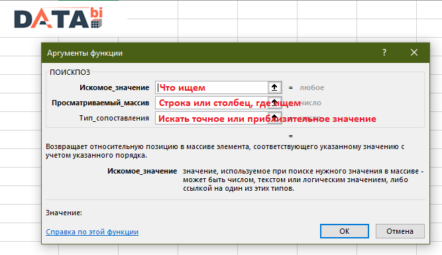Image resolution: width=442 pixels, height=255 pixels.
Task: Click the bold Искомое_значение heading in description
Action: pyautogui.click(x=142, y=171)
